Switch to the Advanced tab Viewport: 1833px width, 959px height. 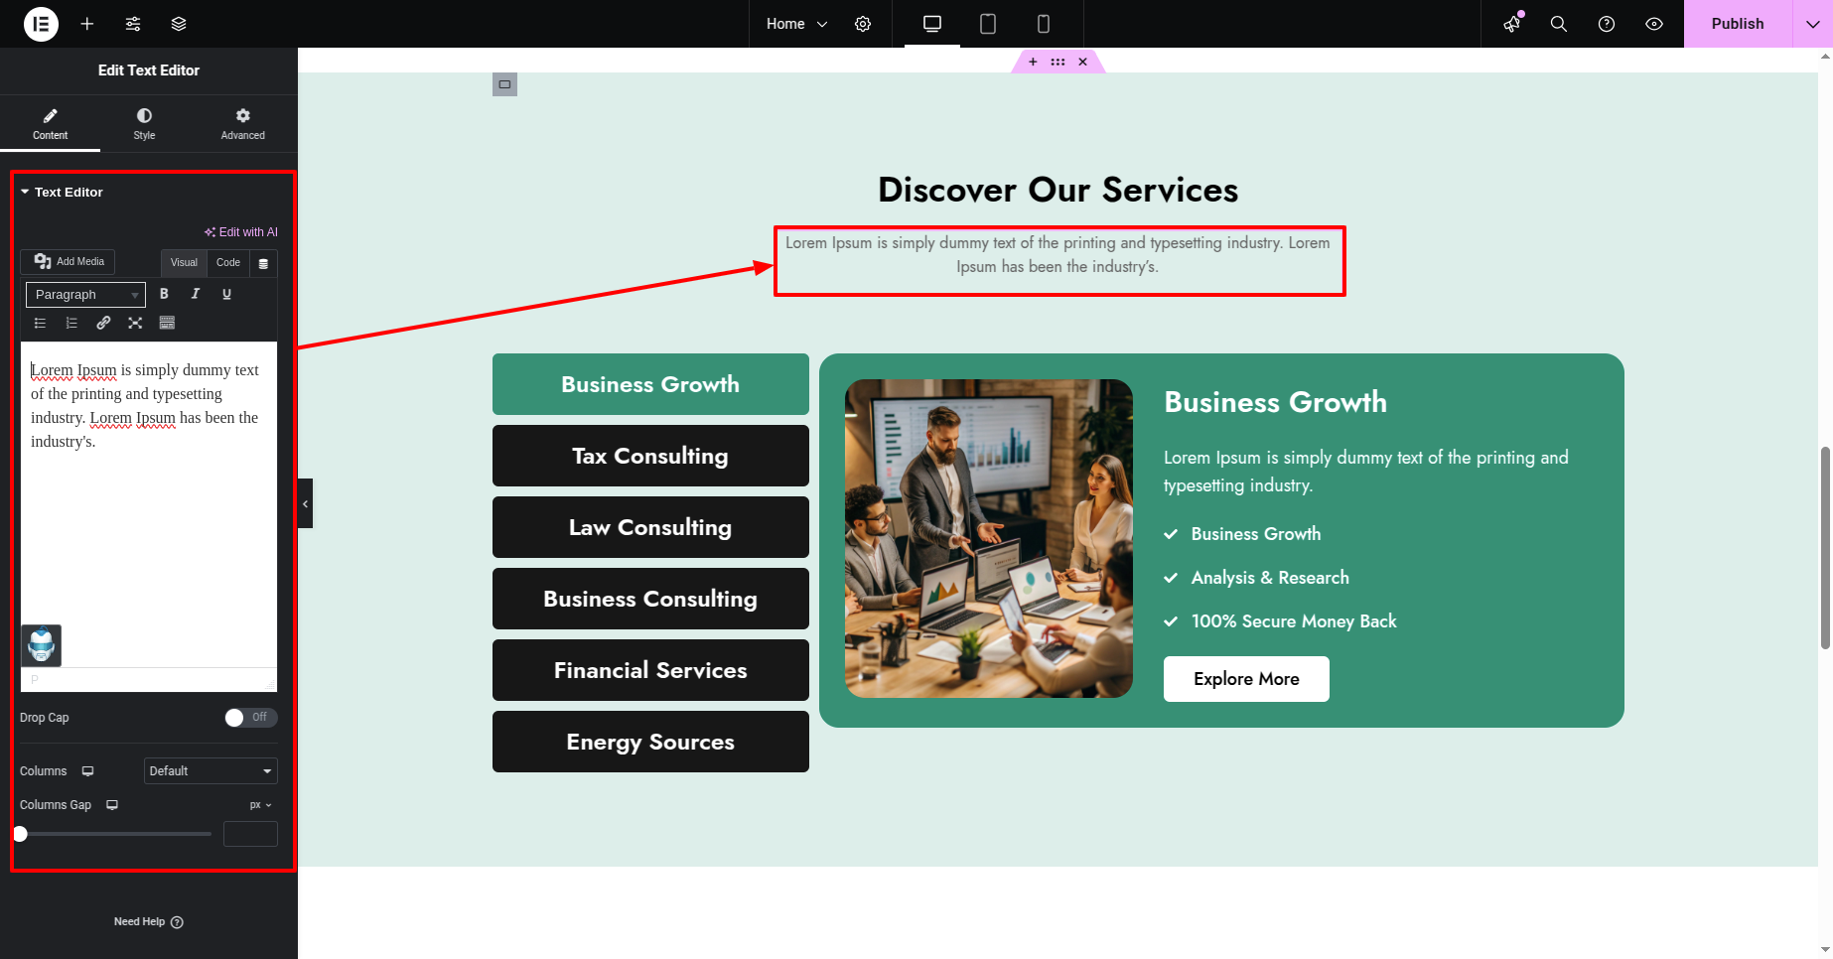point(242,124)
